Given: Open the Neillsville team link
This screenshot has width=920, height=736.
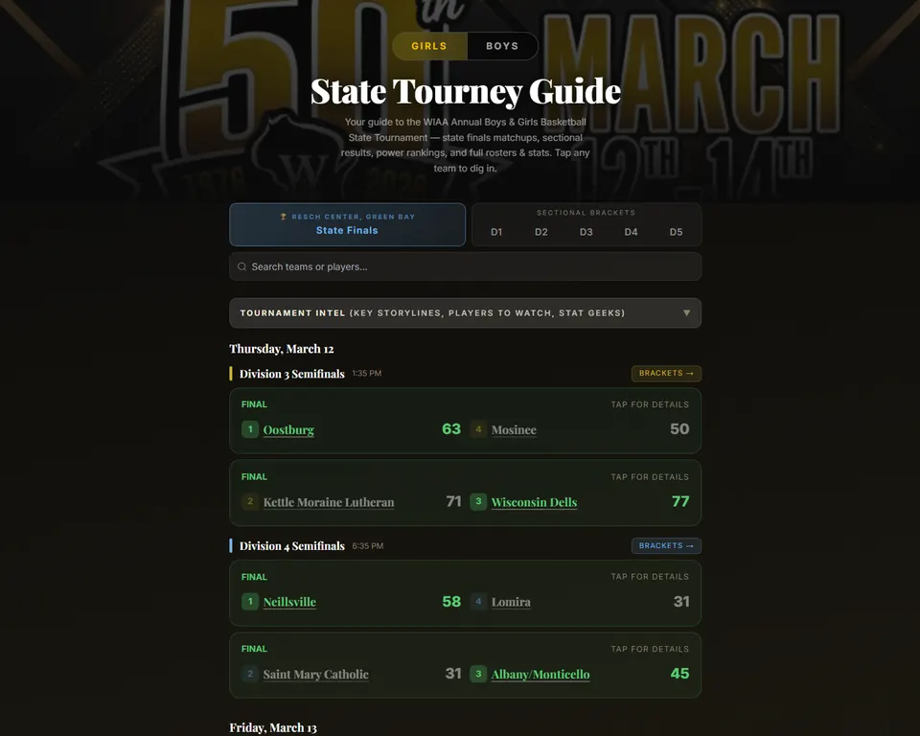Looking at the screenshot, I should [289, 602].
